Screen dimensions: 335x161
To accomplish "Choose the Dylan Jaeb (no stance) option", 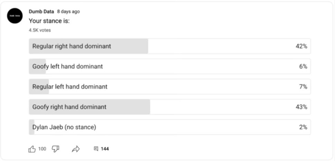I will click(170, 127).
